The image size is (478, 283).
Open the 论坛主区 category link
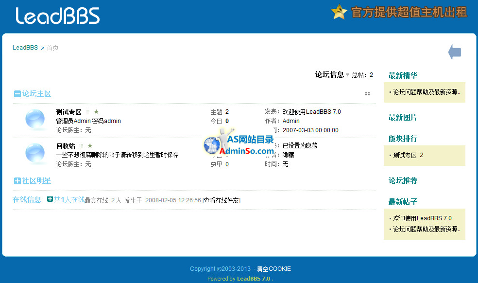36,94
